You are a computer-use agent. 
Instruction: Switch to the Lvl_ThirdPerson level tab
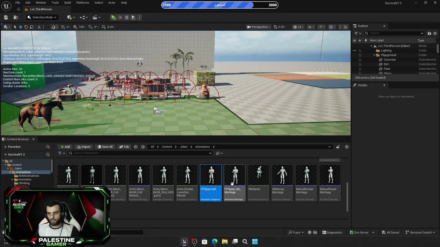click(41, 9)
